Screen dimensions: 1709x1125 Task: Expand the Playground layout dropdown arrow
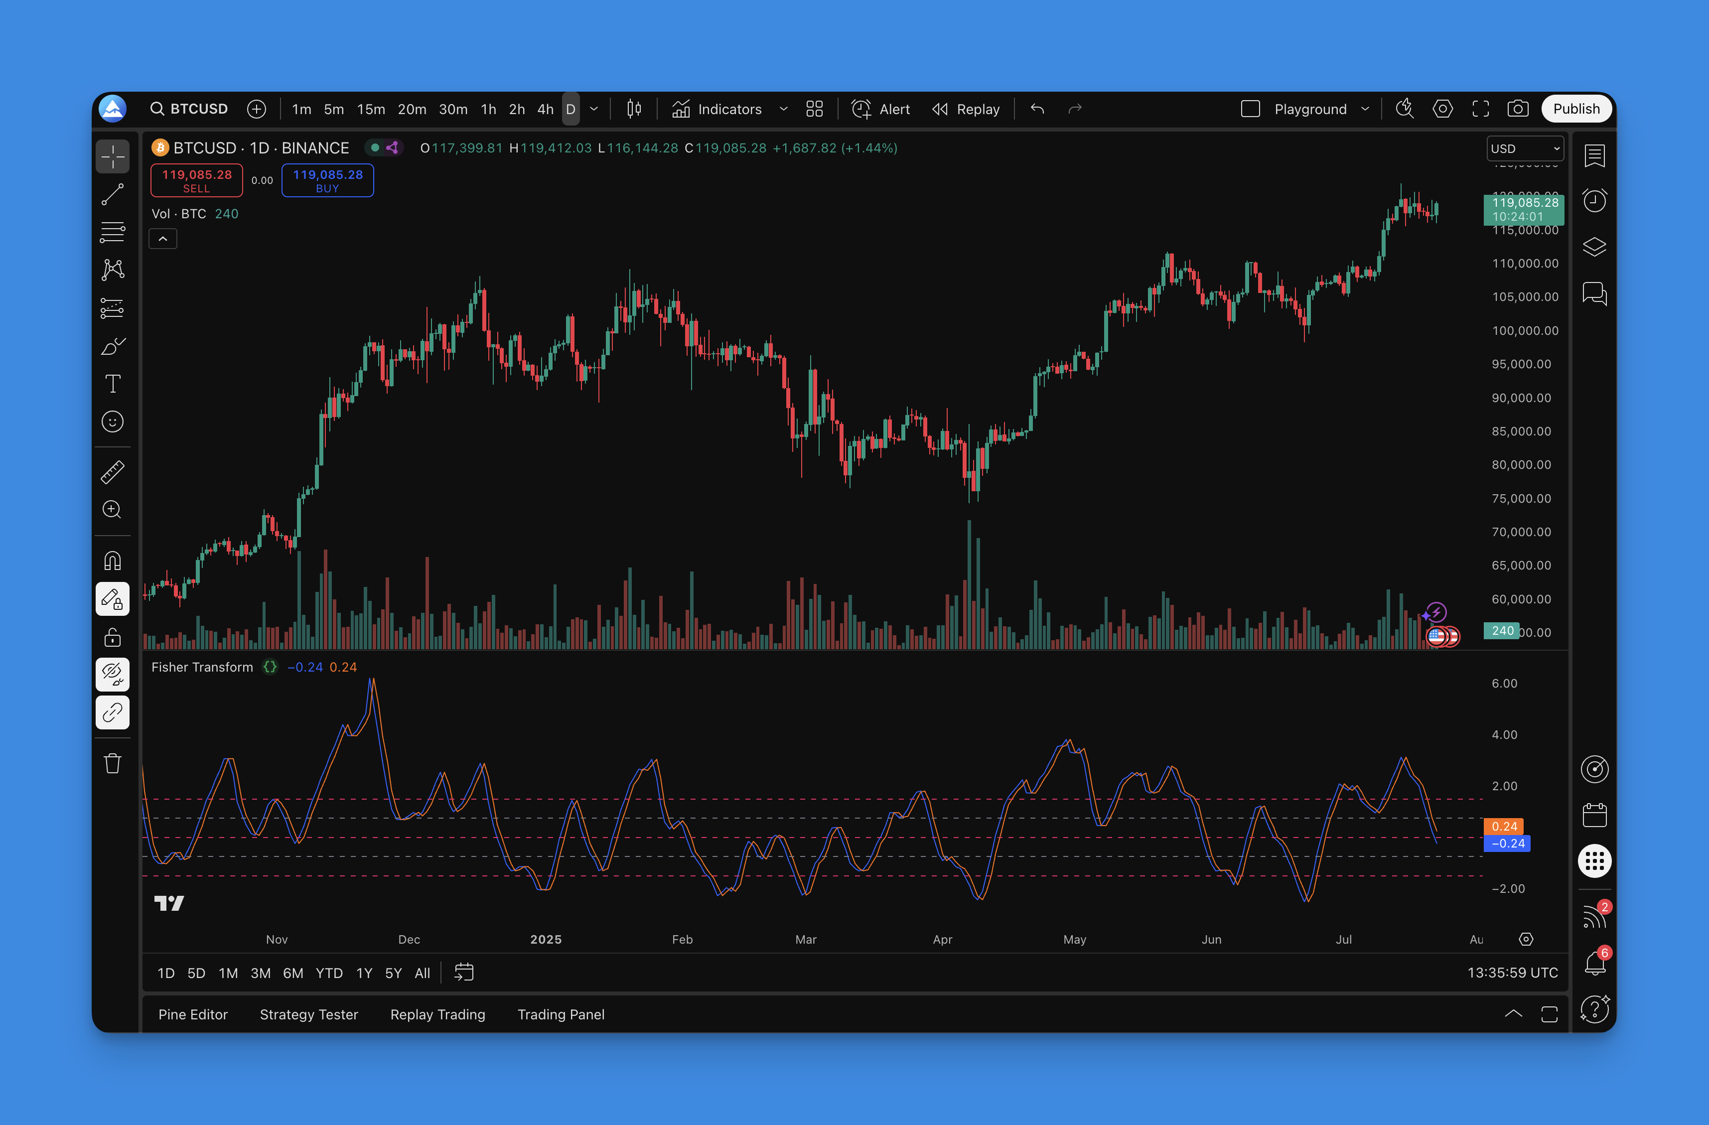click(1365, 109)
